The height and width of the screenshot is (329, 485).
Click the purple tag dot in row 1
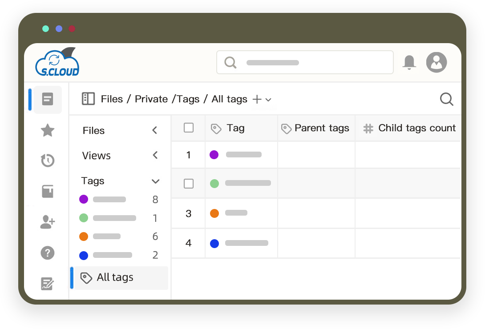pyautogui.click(x=214, y=155)
